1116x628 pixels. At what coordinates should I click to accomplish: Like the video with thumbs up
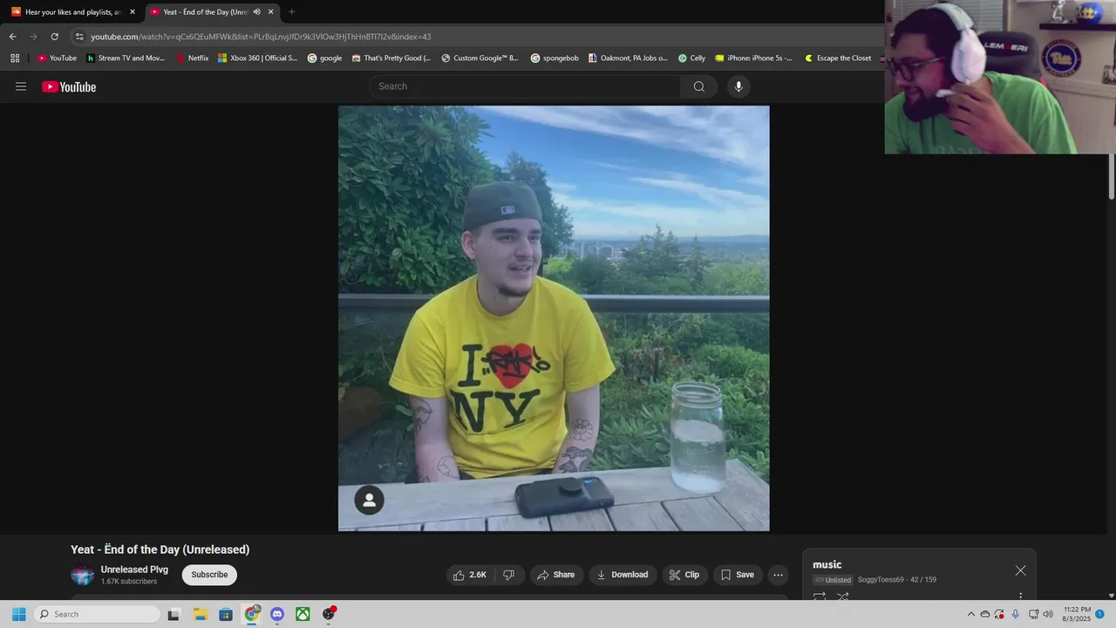[469, 575]
